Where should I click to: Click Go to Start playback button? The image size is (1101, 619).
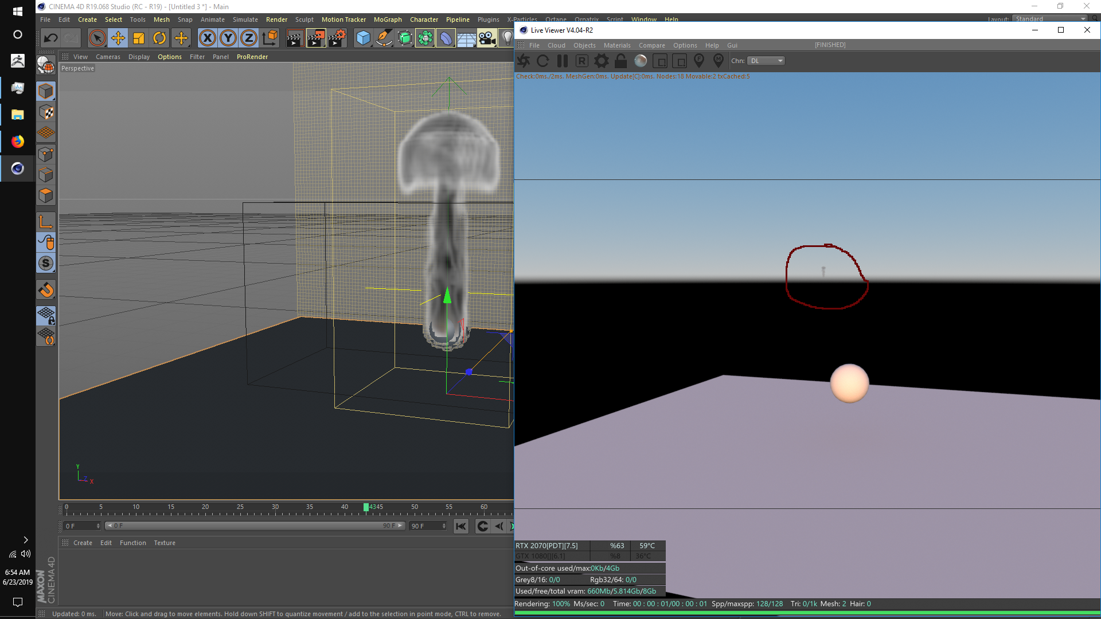[461, 526]
